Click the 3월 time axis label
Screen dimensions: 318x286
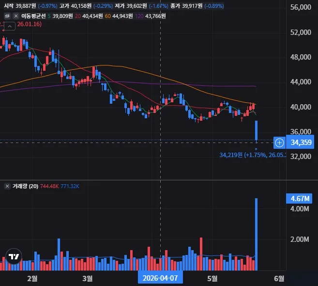tap(88, 278)
